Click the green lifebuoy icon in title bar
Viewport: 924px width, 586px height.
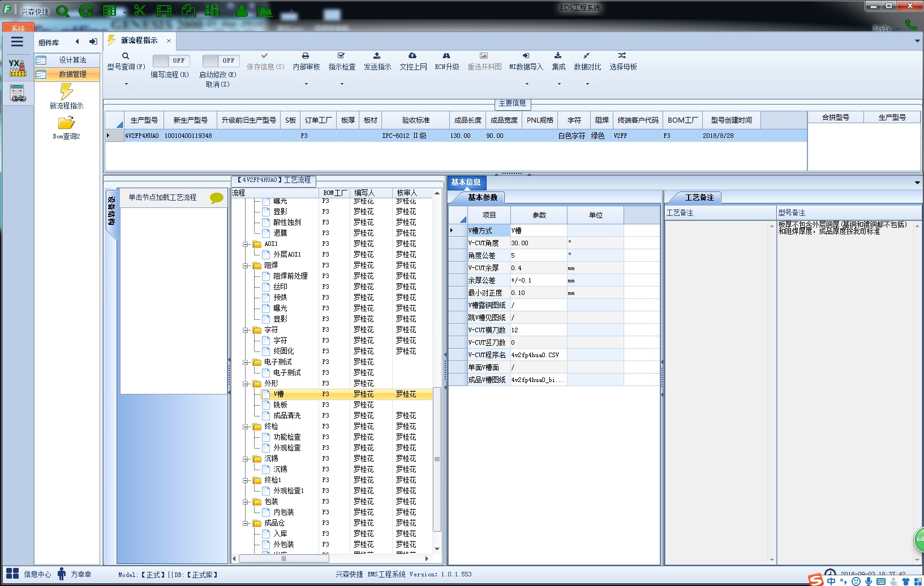(86, 11)
